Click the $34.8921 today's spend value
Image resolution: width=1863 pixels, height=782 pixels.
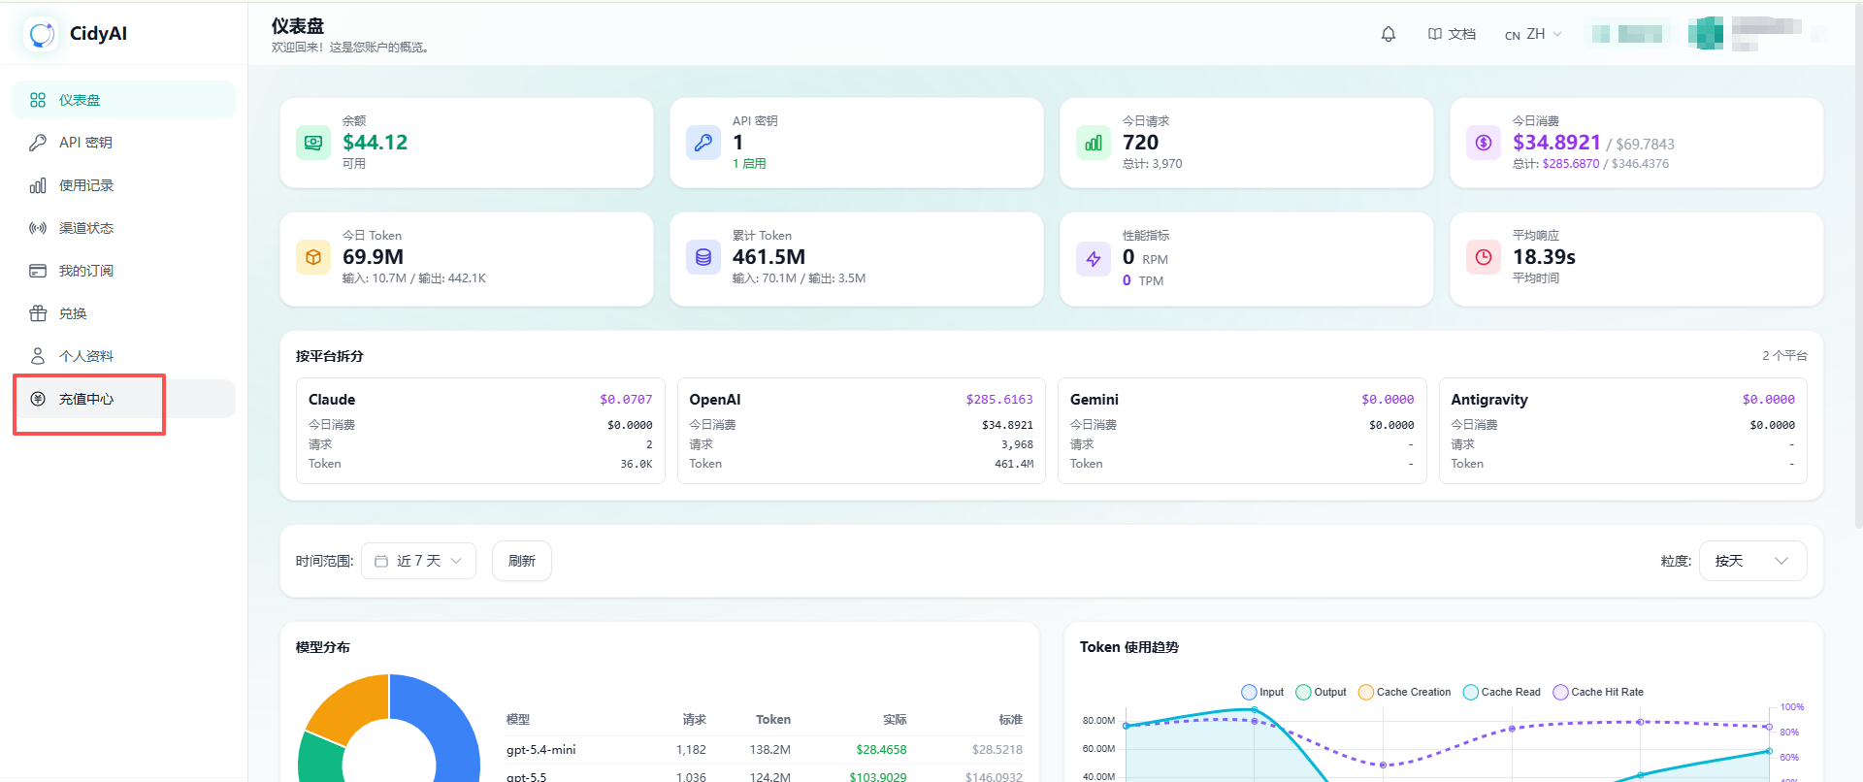(x=1556, y=143)
